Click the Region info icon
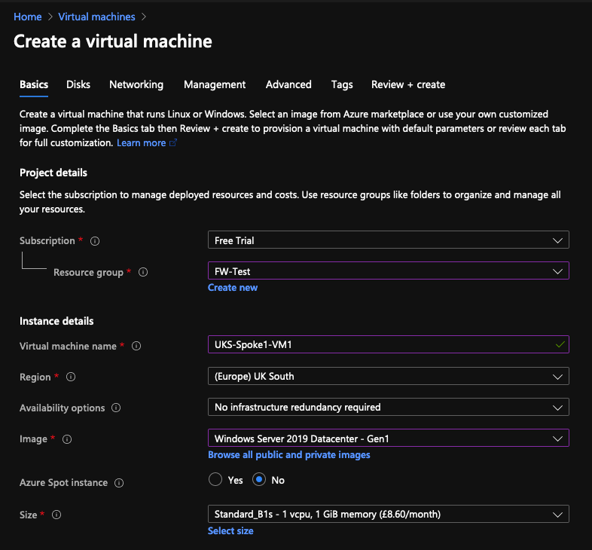This screenshot has width=592, height=550. [x=71, y=377]
